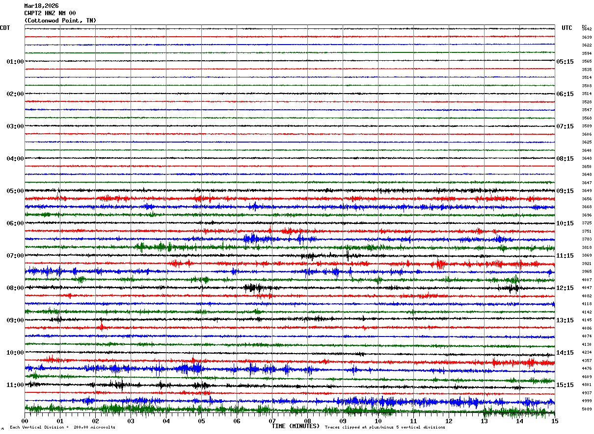Click the '06:15' UTC time label
The height and width of the screenshot is (434, 594).
point(565,94)
